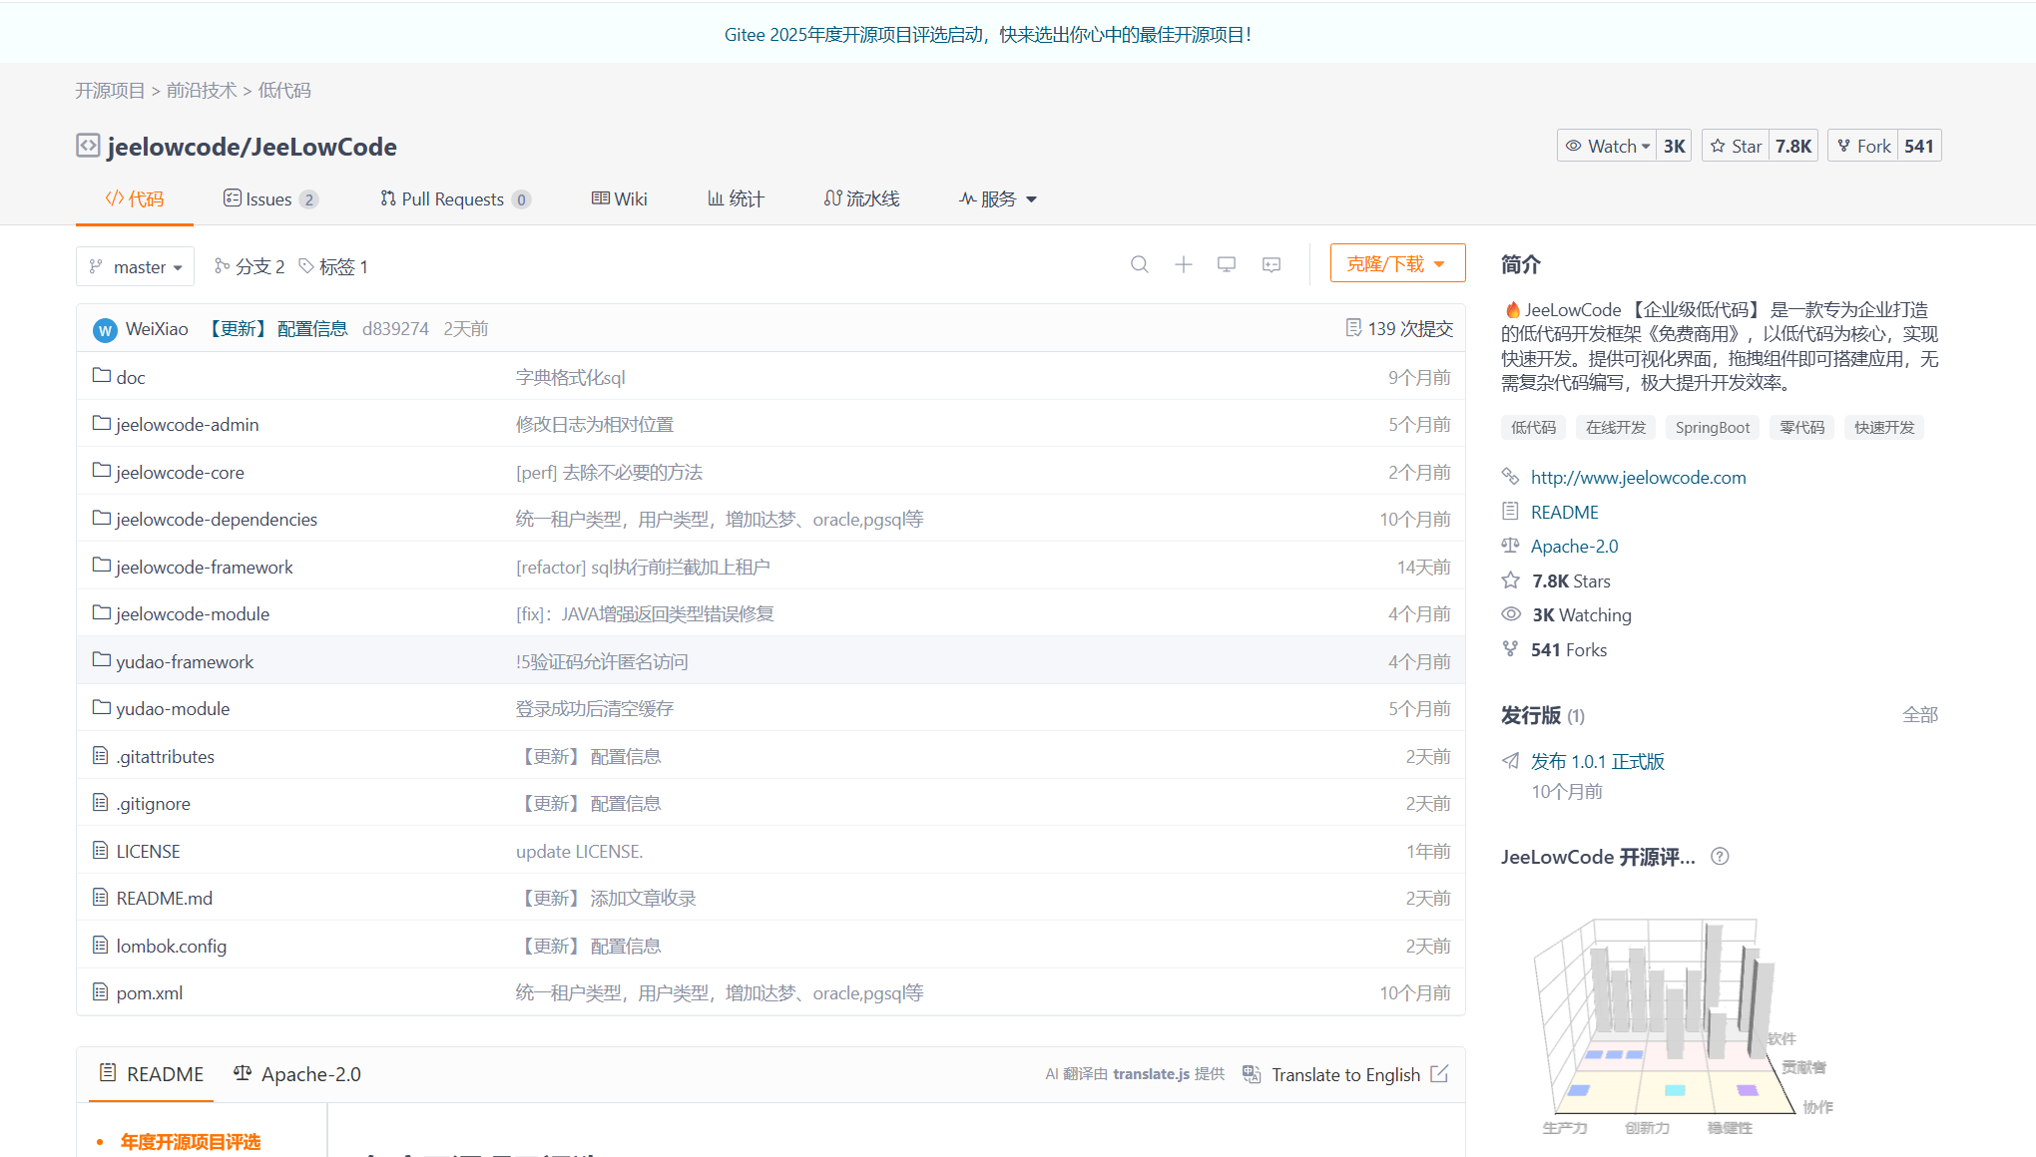Viewport: 2036px width, 1157px height.
Task: Click WeiXiao's avatar icon
Action: click(105, 329)
